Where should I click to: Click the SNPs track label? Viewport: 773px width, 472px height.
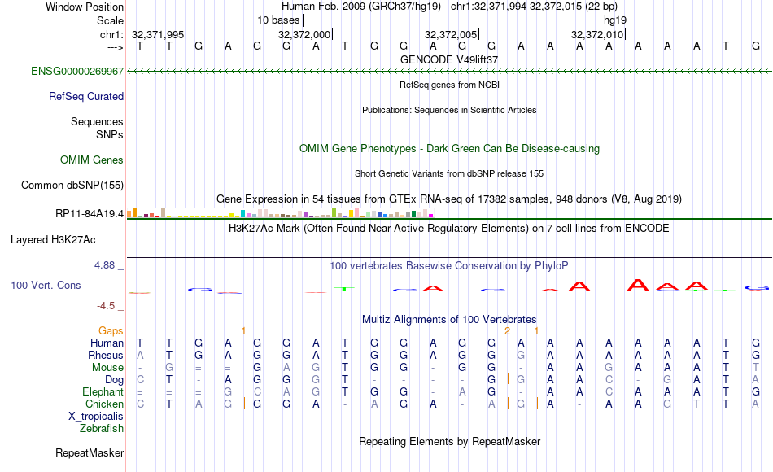pos(110,134)
